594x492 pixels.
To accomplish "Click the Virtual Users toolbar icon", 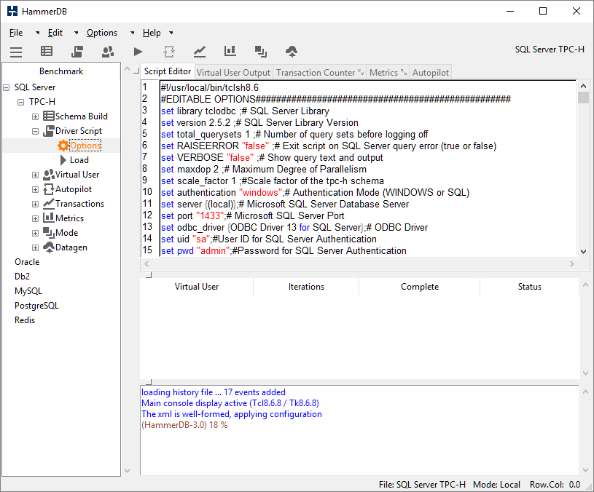I will click(108, 52).
